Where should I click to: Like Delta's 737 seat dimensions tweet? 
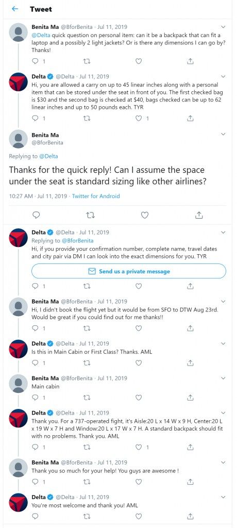(139, 447)
